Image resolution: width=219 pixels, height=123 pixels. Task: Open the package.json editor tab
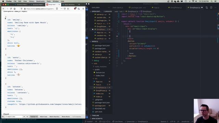pyautogui.click(x=137, y=8)
